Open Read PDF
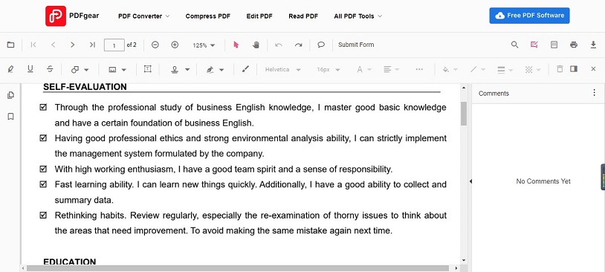This screenshot has height=272, width=605. (x=303, y=16)
